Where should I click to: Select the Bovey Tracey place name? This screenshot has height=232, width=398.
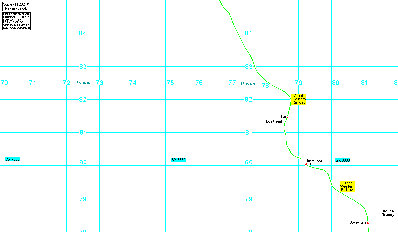click(x=388, y=213)
